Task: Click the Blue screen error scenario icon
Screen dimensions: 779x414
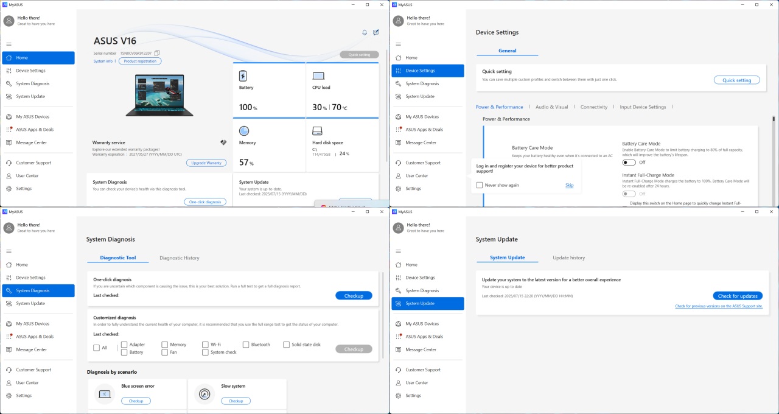Action: point(105,395)
